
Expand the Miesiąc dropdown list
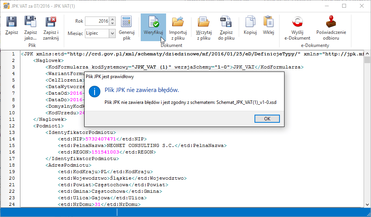pos(112,33)
